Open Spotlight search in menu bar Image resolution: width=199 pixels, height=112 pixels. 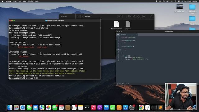(175, 1)
